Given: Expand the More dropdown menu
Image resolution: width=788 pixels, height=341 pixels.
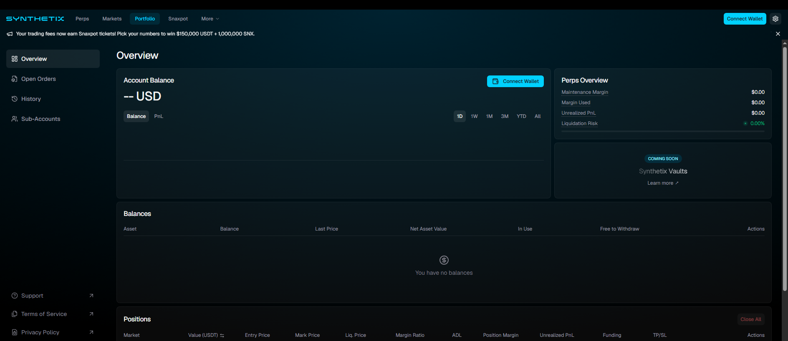Looking at the screenshot, I should point(210,19).
